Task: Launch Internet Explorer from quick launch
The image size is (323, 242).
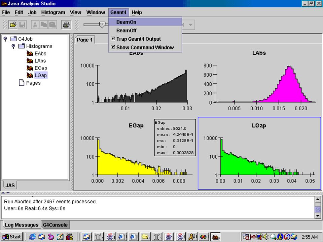Action: [32, 237]
